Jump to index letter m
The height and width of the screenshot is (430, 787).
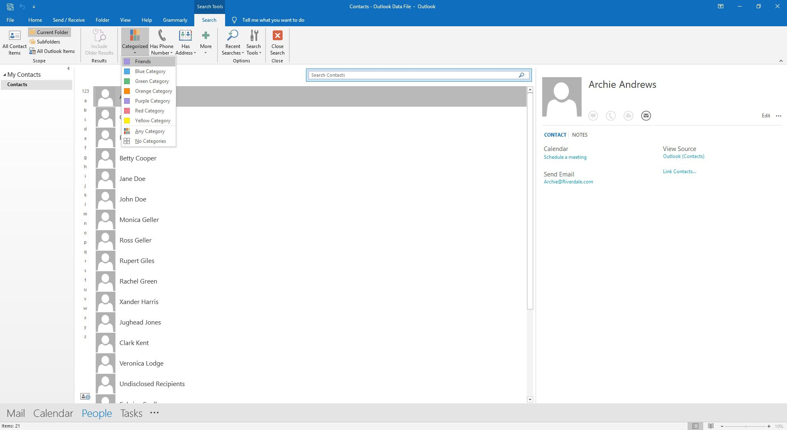click(85, 214)
